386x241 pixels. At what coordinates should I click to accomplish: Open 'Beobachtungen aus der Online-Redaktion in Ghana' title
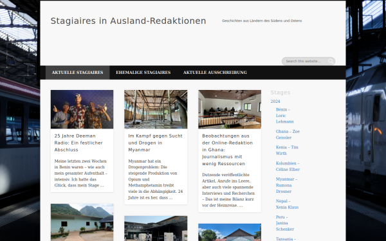coord(227,150)
